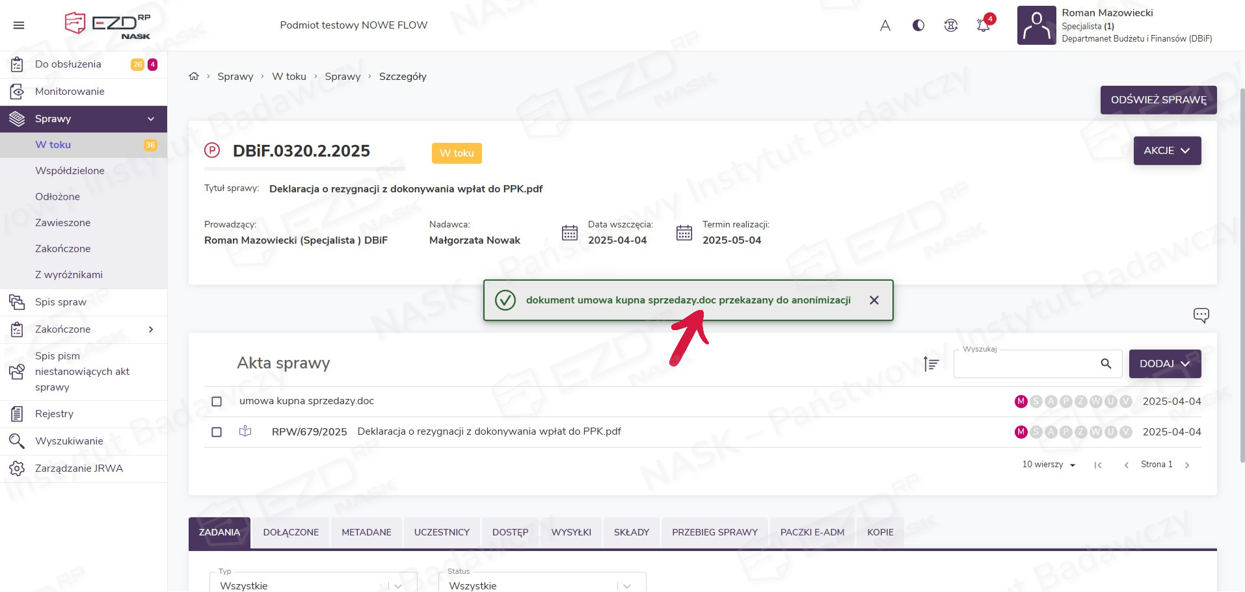Open the umowa kupna sprzedazy.doc document
Viewport: 1245px width, 592px height.
306,401
